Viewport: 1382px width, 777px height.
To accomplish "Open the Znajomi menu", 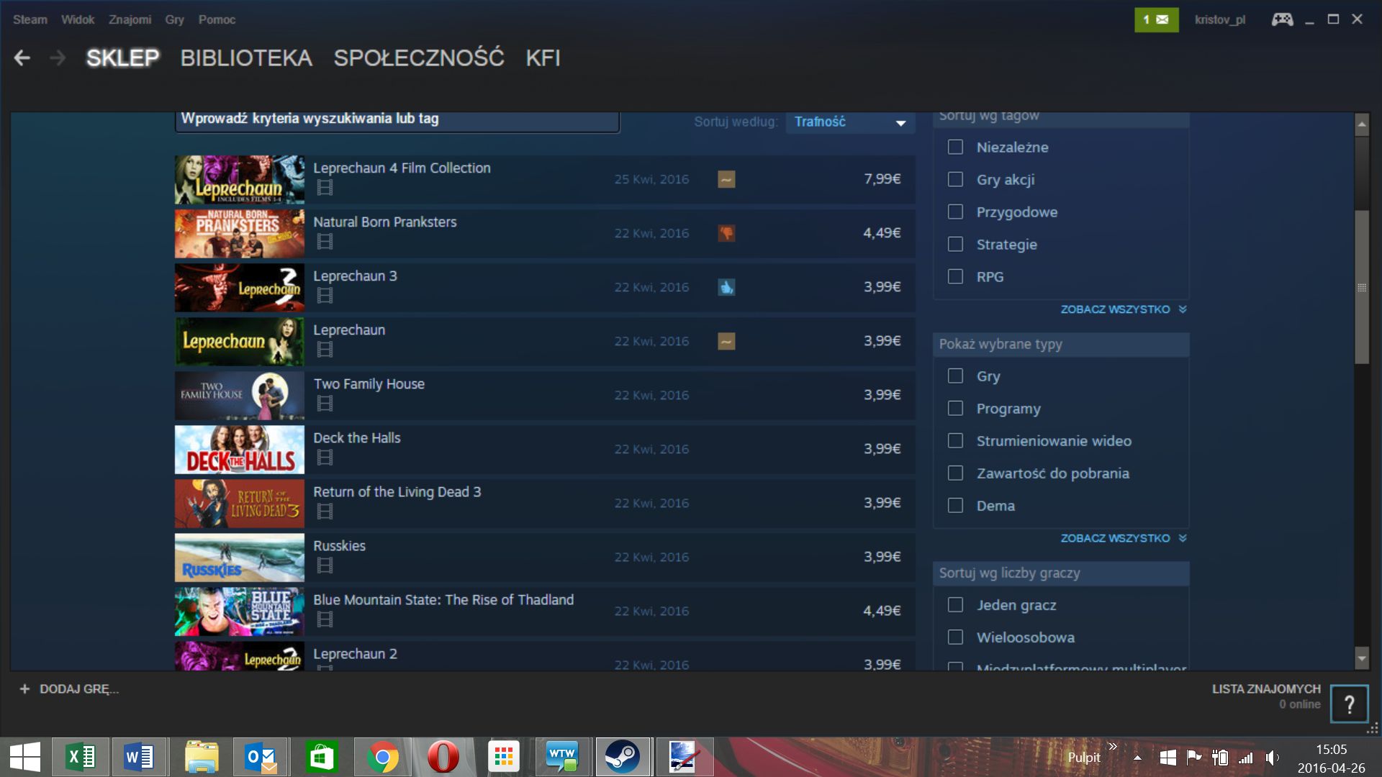I will coord(130,19).
